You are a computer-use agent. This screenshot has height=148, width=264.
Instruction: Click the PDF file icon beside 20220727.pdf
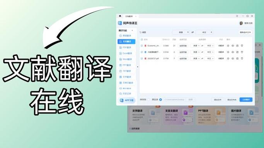[145, 59]
